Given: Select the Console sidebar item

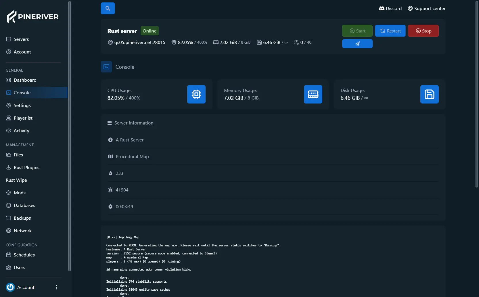Looking at the screenshot, I should pos(33,93).
